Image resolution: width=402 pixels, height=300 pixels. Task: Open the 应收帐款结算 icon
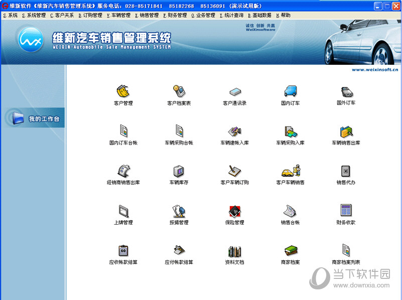[123, 251]
